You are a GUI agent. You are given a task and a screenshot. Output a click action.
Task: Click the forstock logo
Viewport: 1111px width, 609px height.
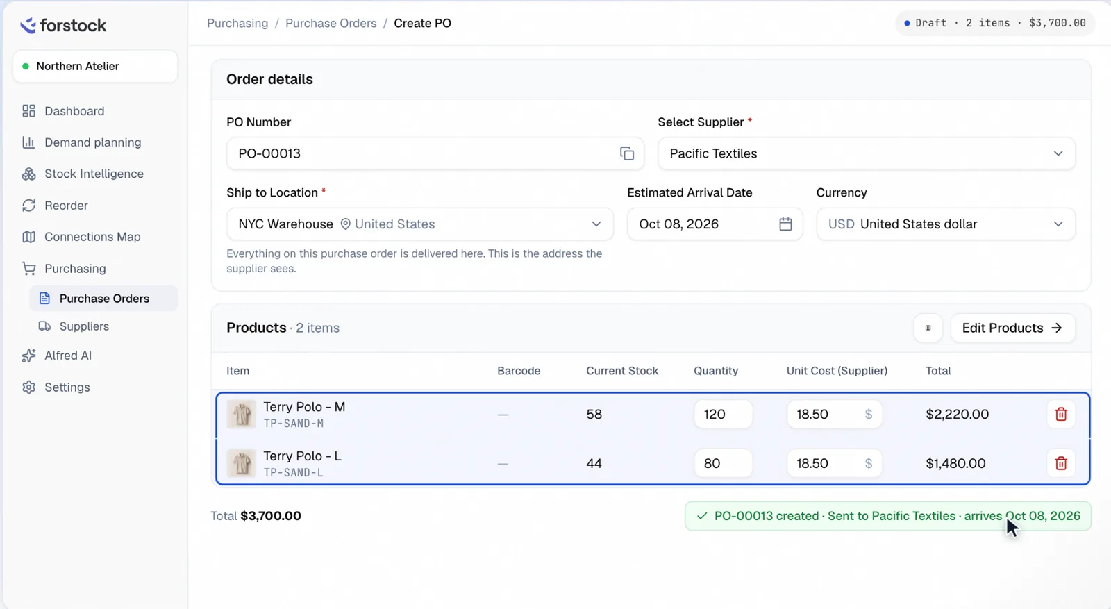pos(63,26)
